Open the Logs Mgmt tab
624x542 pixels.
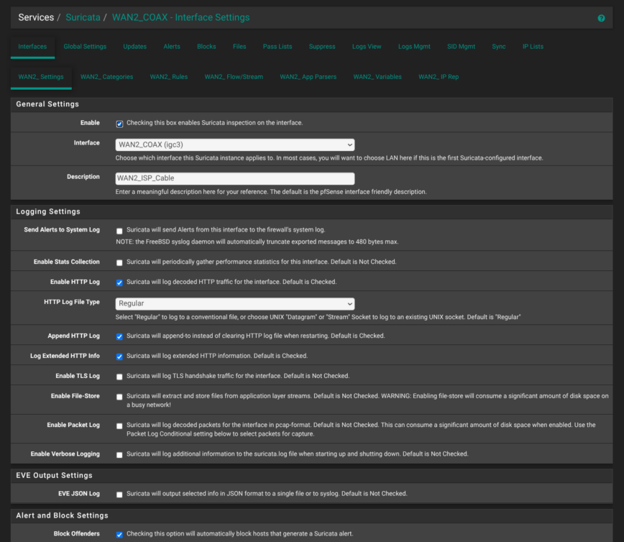click(x=414, y=47)
